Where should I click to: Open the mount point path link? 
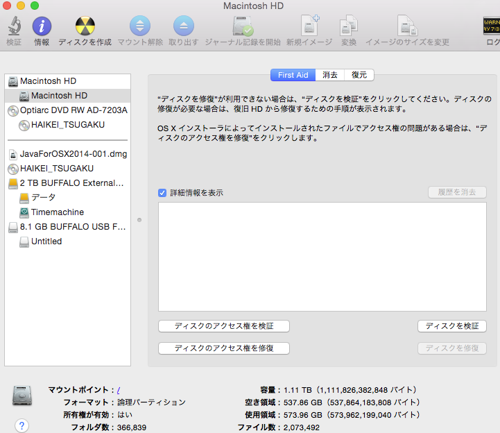tap(119, 390)
